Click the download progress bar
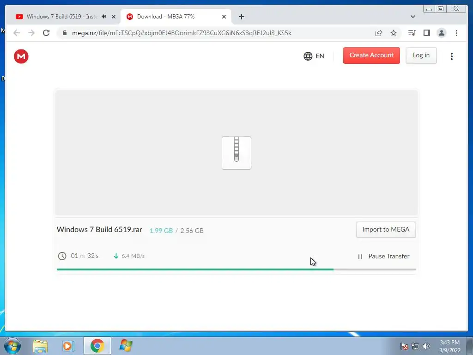Image resolution: width=473 pixels, height=355 pixels. [236, 269]
